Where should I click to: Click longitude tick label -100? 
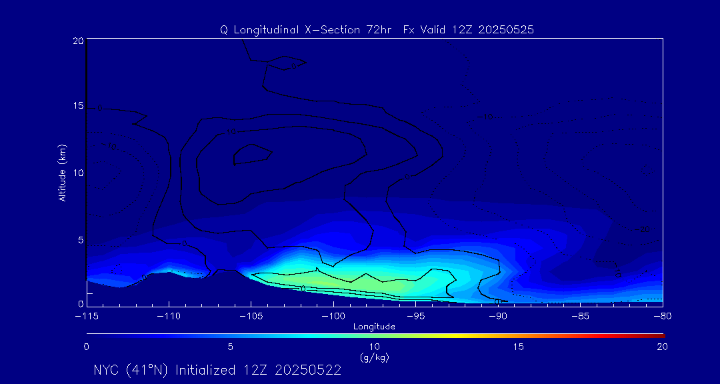coord(333,317)
